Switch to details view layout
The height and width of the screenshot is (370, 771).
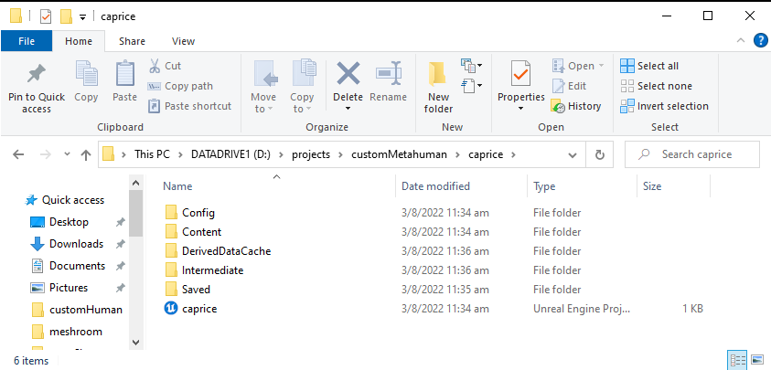tap(737, 360)
